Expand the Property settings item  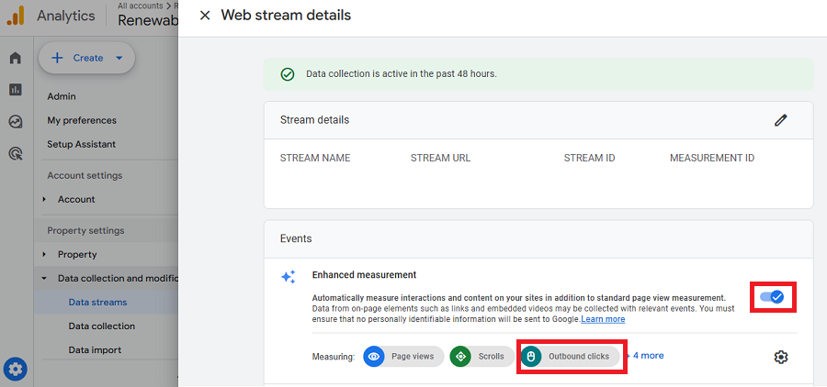44,254
